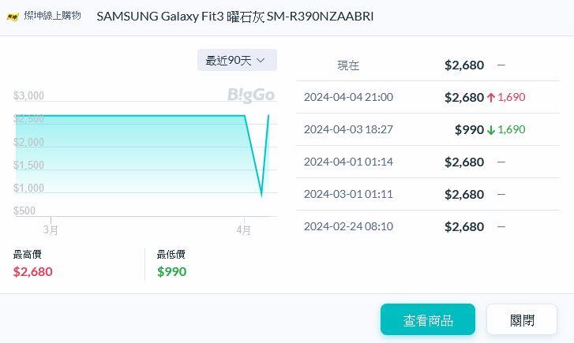The height and width of the screenshot is (343, 574).
Task: Click the BigGo watermark logo on chart
Action: click(251, 95)
